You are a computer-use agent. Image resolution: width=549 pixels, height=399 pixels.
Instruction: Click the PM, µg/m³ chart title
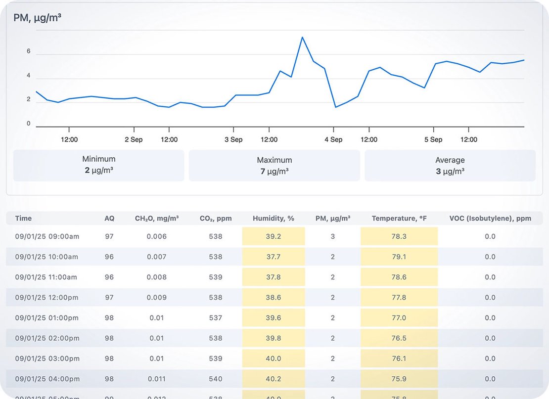[37, 18]
